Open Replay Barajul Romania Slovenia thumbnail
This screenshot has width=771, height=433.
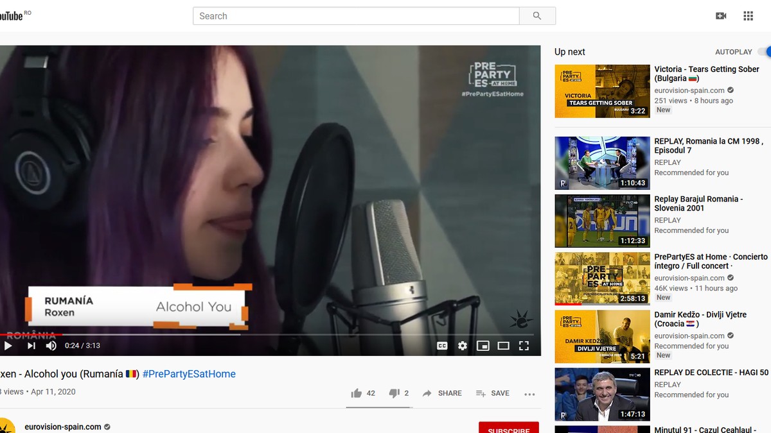602,221
